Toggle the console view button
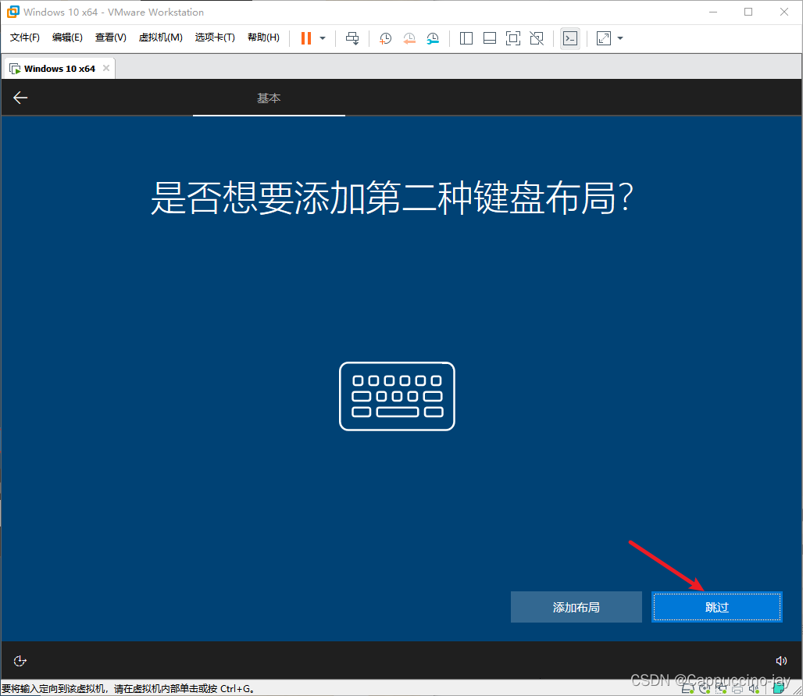Screen dimensions: 803x696 tap(570, 38)
